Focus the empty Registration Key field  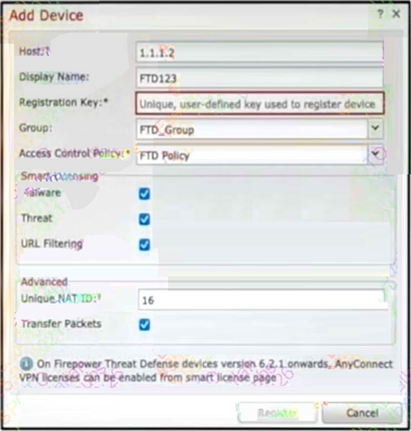260,104
